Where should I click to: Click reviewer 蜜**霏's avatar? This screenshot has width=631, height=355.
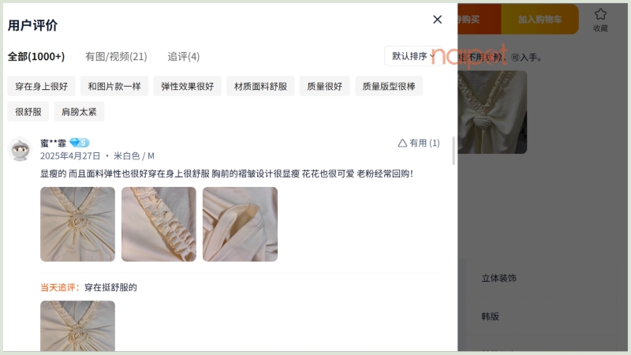point(21,149)
